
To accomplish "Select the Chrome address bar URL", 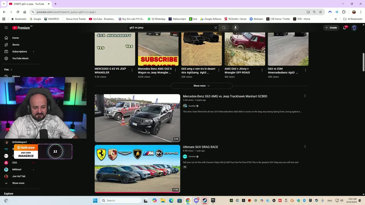I will [66, 12].
